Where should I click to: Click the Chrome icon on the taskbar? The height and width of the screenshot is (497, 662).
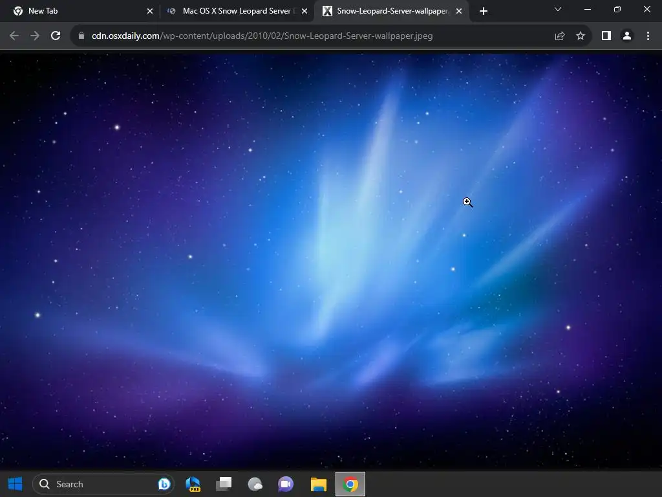(x=350, y=484)
